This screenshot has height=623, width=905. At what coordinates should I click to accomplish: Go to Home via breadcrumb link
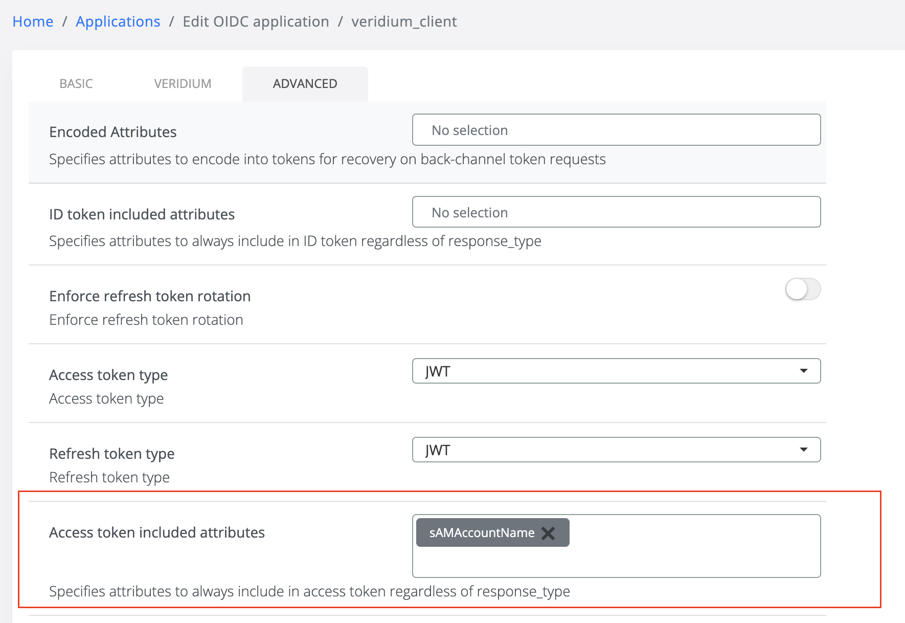[x=33, y=21]
